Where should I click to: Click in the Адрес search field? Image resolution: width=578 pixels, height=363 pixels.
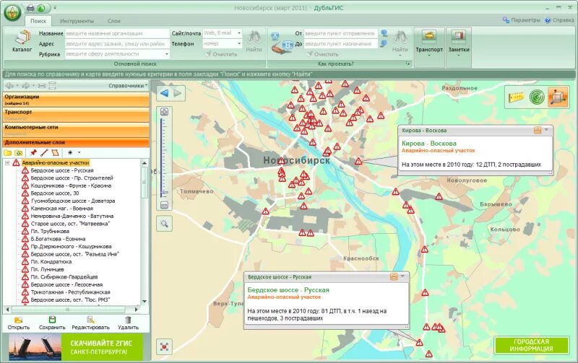click(117, 44)
